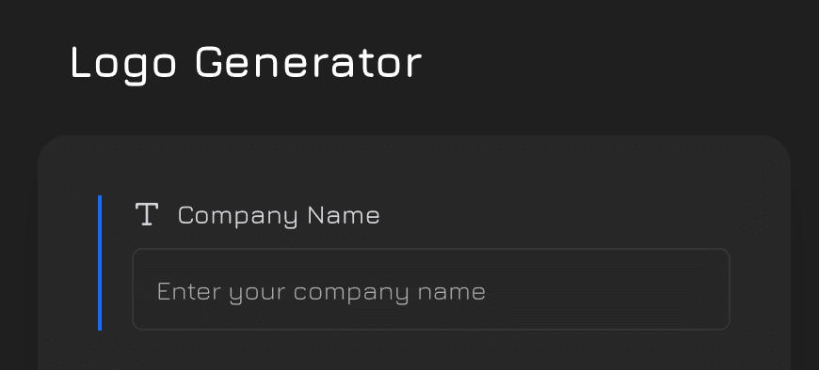Screen dimensions: 819x370
Task: Click the 'Enter your company name' placeholder text
Action: (x=321, y=292)
